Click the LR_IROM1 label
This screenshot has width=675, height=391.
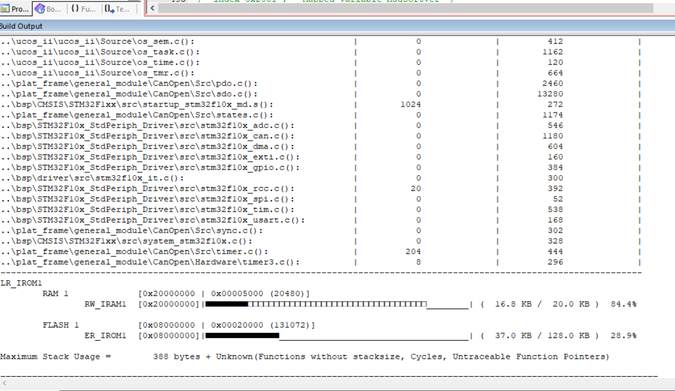point(21,283)
